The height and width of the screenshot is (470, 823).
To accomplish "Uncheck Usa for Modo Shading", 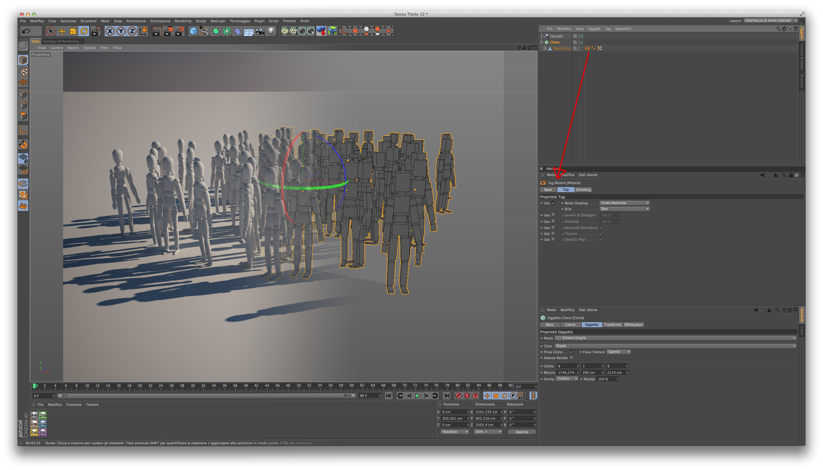I will coord(553,203).
